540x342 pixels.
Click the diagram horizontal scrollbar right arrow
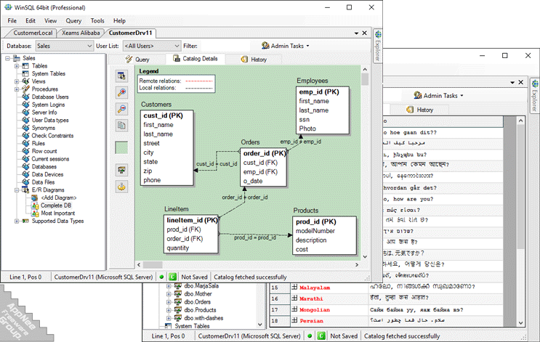pyautogui.click(x=357, y=264)
